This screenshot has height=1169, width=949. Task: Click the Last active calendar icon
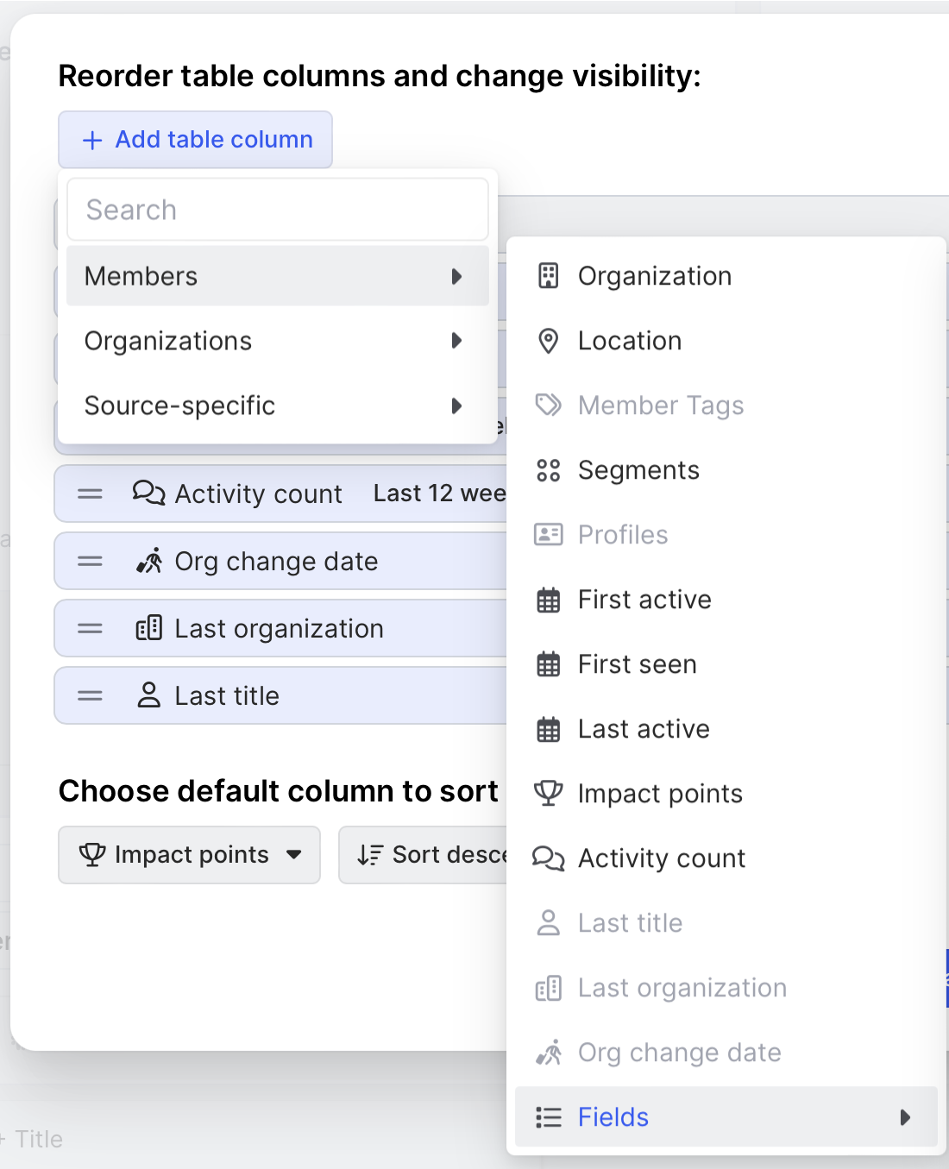coord(548,729)
